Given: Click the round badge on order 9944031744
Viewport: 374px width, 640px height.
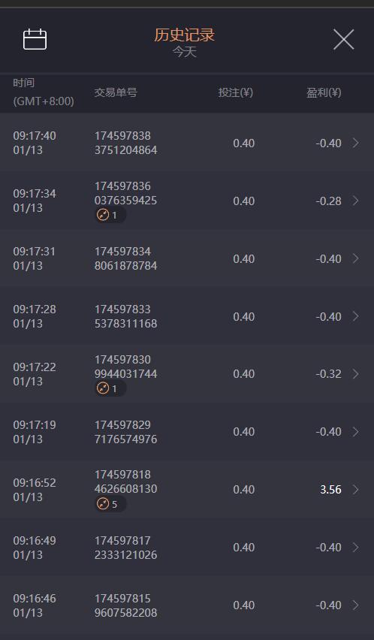Looking at the screenshot, I should point(110,388).
